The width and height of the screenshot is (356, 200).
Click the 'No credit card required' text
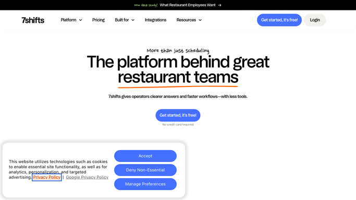(x=178, y=124)
